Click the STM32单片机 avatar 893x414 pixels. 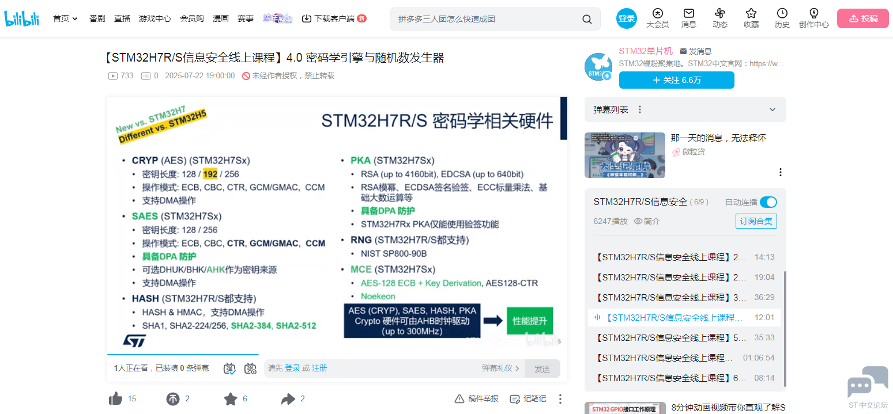coord(598,66)
